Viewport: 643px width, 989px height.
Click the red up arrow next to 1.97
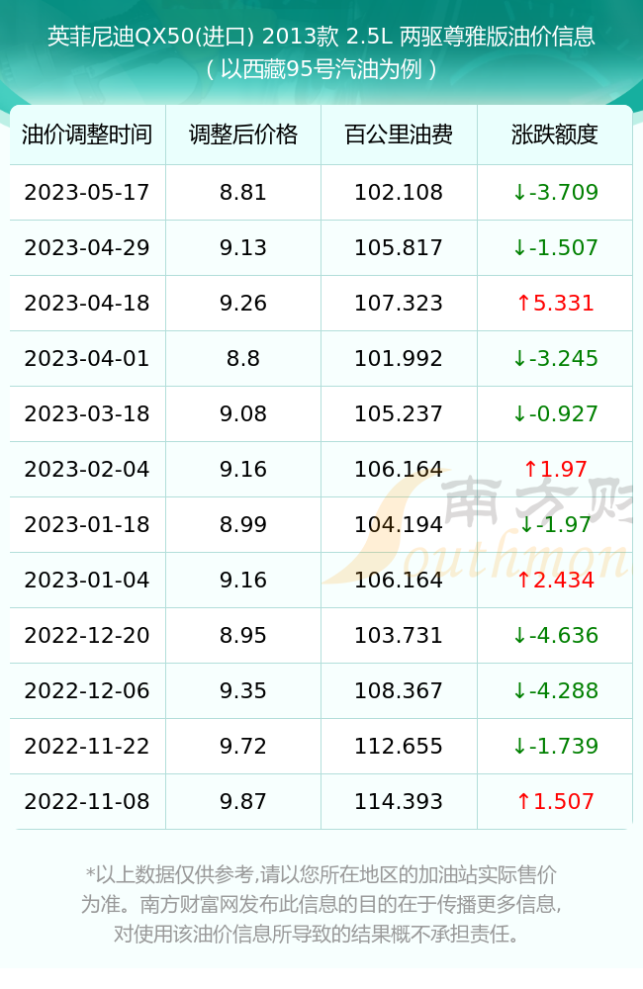[x=530, y=469]
